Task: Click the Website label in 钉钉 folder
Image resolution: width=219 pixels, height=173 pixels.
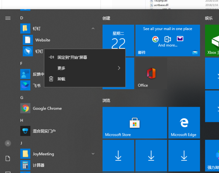Action: [x=43, y=40]
